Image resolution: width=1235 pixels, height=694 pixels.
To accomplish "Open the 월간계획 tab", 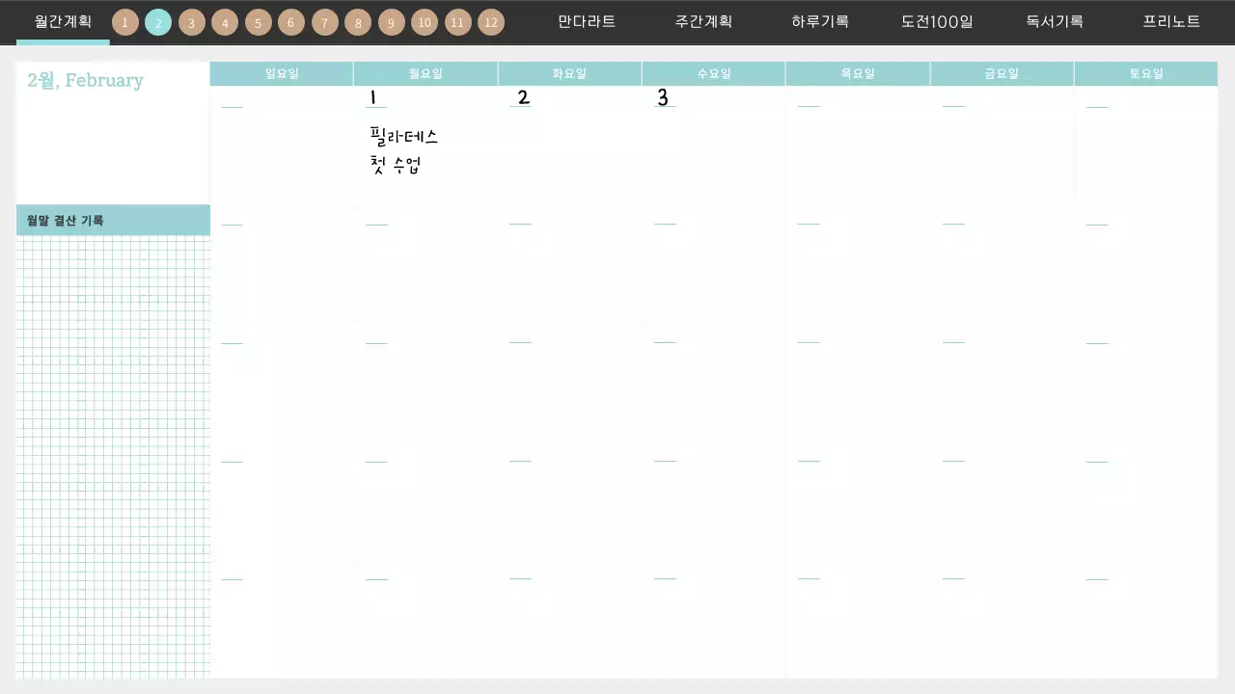I will pyautogui.click(x=63, y=21).
